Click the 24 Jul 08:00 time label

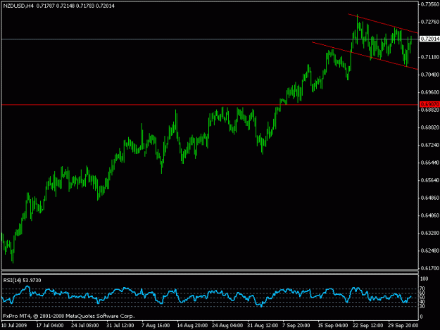(x=85, y=325)
